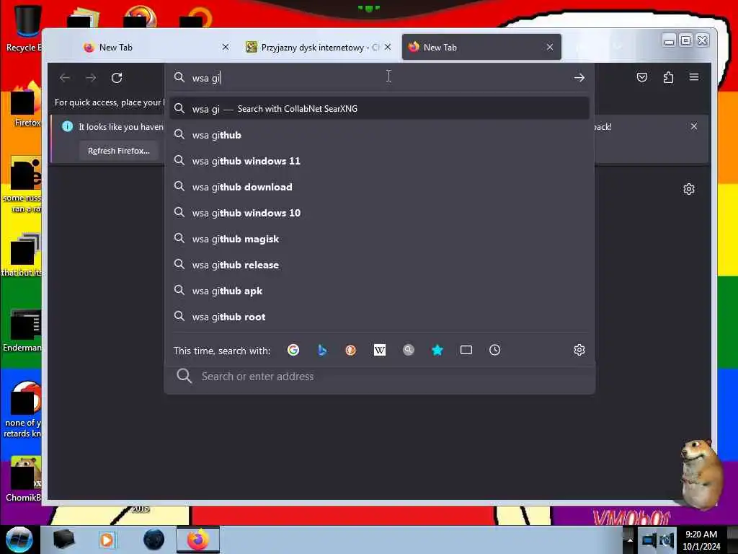Image resolution: width=738 pixels, height=554 pixels.
Task: Show hidden tray icons arrow
Action: coord(630,540)
